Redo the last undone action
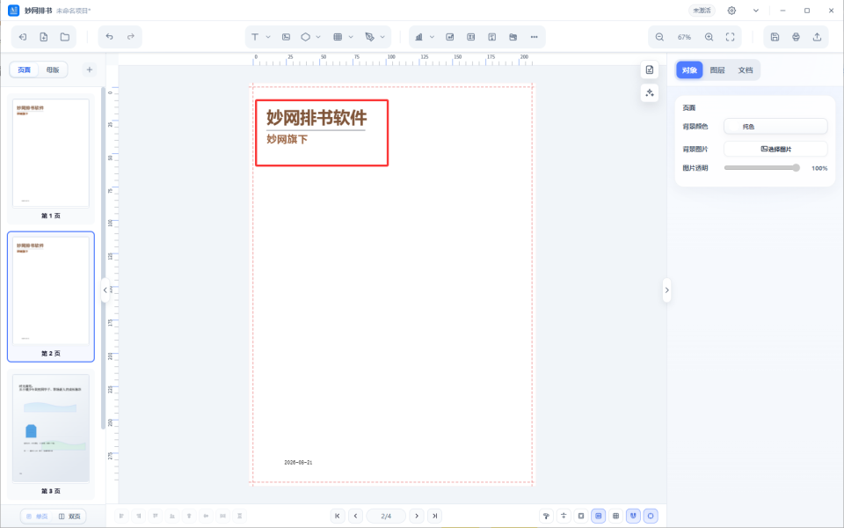The height and width of the screenshot is (528, 844). [130, 37]
